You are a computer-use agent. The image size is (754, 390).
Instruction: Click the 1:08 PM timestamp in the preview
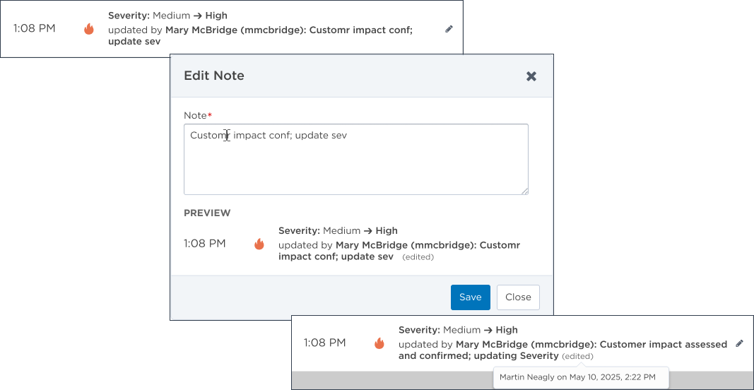point(205,244)
